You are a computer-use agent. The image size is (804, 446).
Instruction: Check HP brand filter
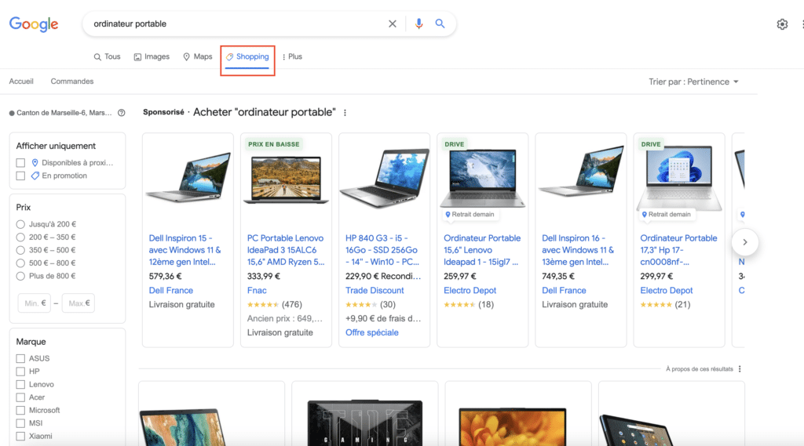pos(20,372)
